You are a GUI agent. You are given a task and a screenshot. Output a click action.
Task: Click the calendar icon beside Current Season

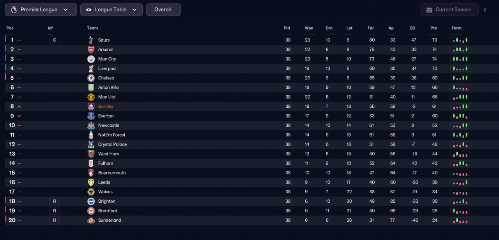(x=429, y=10)
